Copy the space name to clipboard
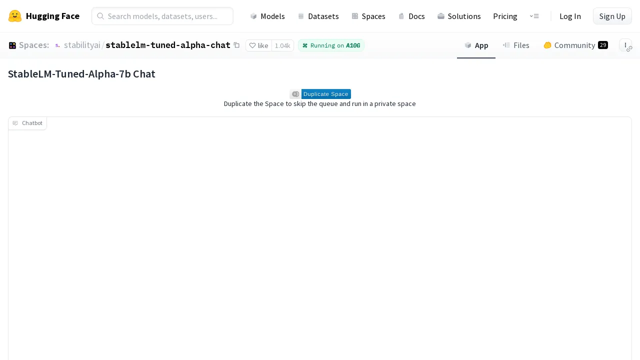This screenshot has width=640, height=360. click(236, 45)
